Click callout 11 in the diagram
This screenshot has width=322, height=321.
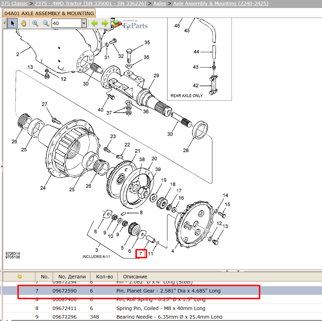150,254
